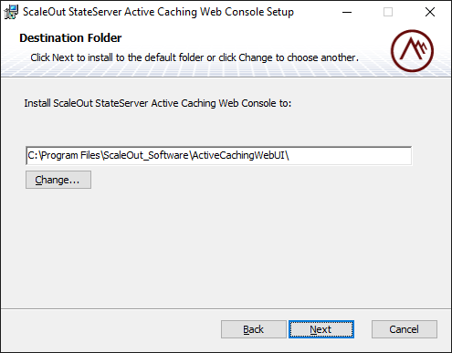Click the ScaleOut mountain logo
The width and height of the screenshot is (452, 353).
[412, 51]
